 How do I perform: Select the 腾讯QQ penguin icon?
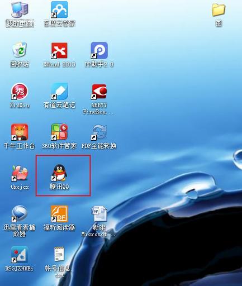pyautogui.click(x=59, y=173)
